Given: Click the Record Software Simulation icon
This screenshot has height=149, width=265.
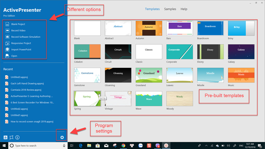Looking at the screenshot, I should tap(7, 37).
